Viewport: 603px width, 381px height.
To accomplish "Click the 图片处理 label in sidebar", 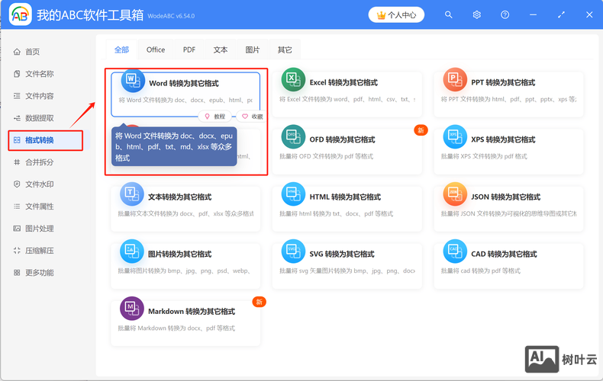I will tap(40, 229).
